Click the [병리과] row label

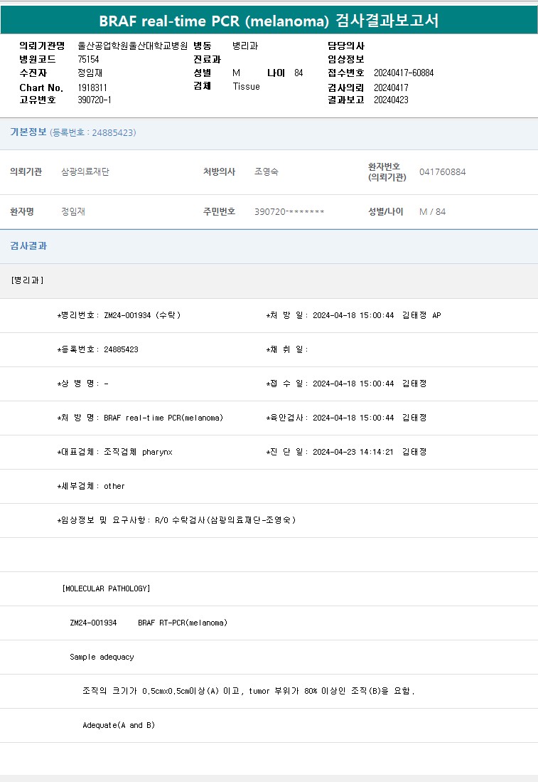[x=27, y=280]
